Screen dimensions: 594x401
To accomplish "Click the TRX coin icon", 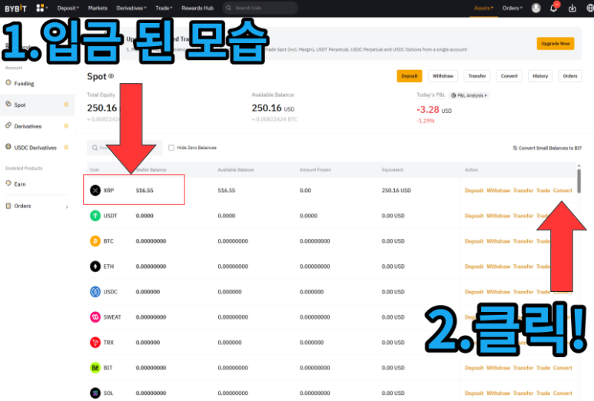I will click(x=95, y=343).
